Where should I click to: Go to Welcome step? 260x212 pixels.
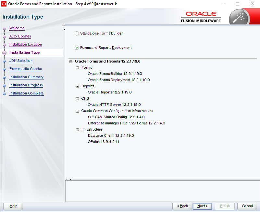pyautogui.click(x=17, y=28)
